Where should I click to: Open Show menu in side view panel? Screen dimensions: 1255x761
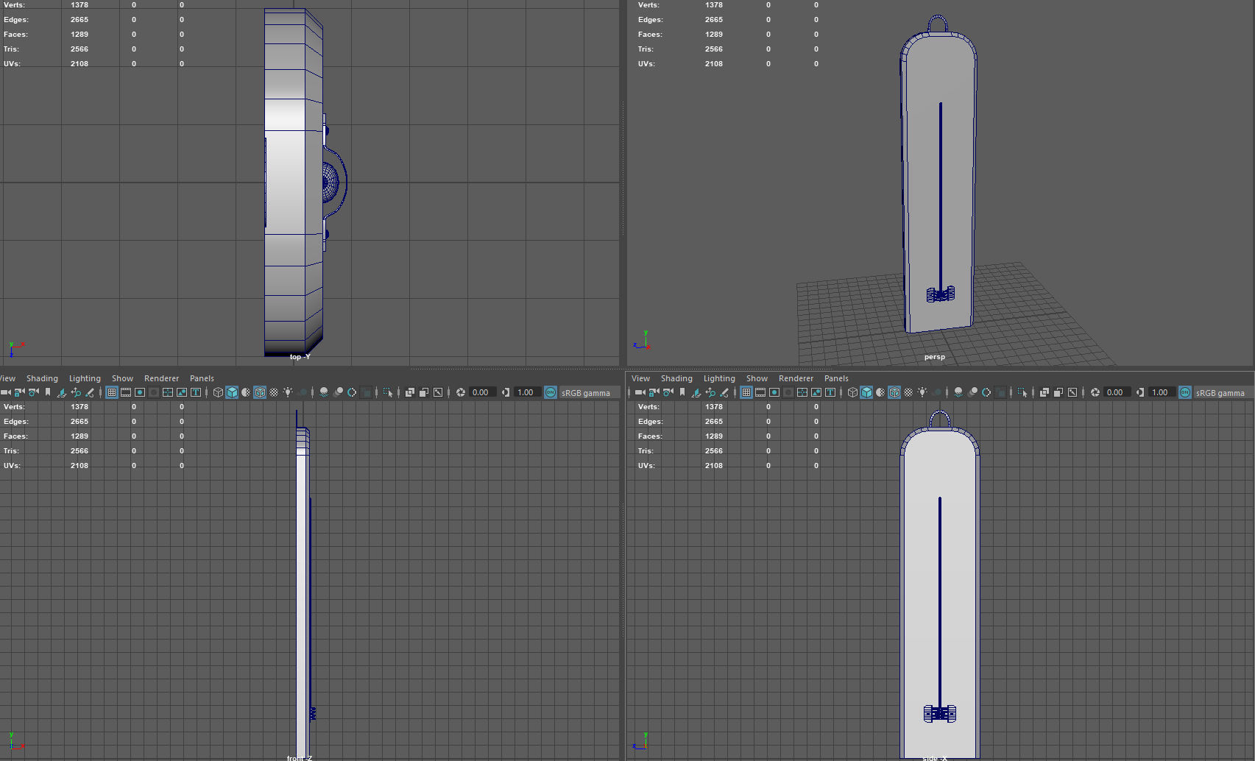[757, 378]
